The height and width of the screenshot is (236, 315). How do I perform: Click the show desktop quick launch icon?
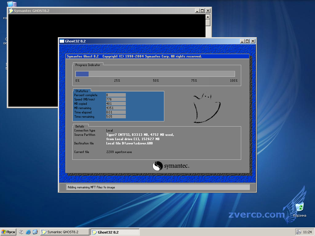[21, 232]
